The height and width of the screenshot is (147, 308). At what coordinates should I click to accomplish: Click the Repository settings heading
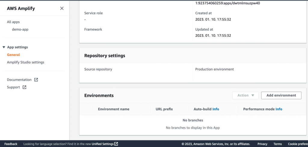click(x=105, y=56)
